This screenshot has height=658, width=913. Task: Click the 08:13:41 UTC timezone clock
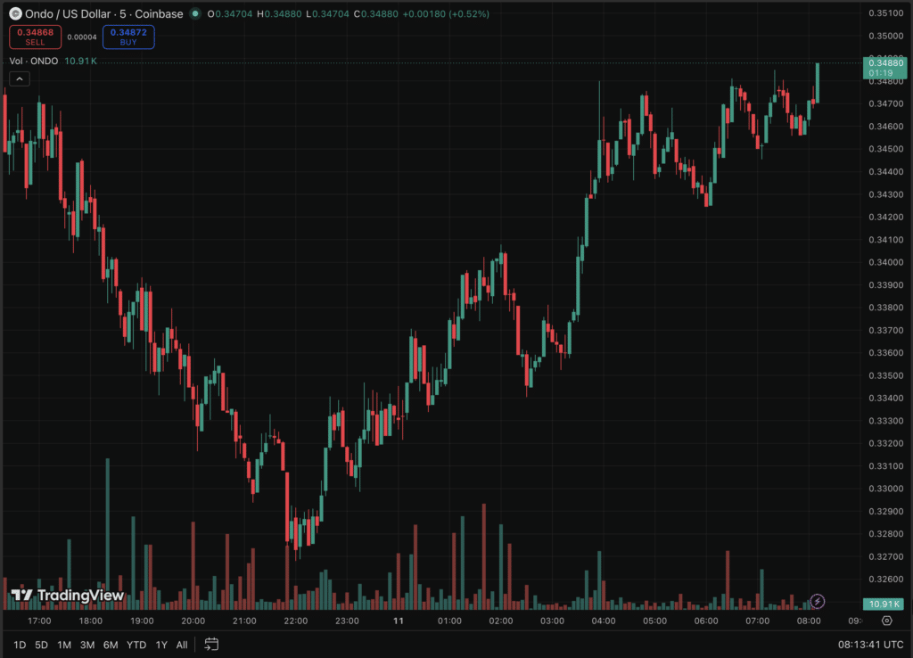pos(870,645)
